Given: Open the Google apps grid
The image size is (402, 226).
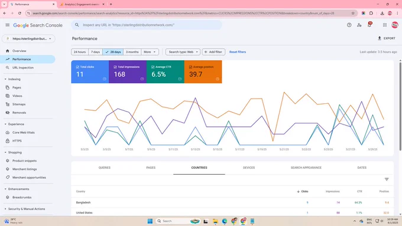Looking at the screenshot, I should 385,25.
